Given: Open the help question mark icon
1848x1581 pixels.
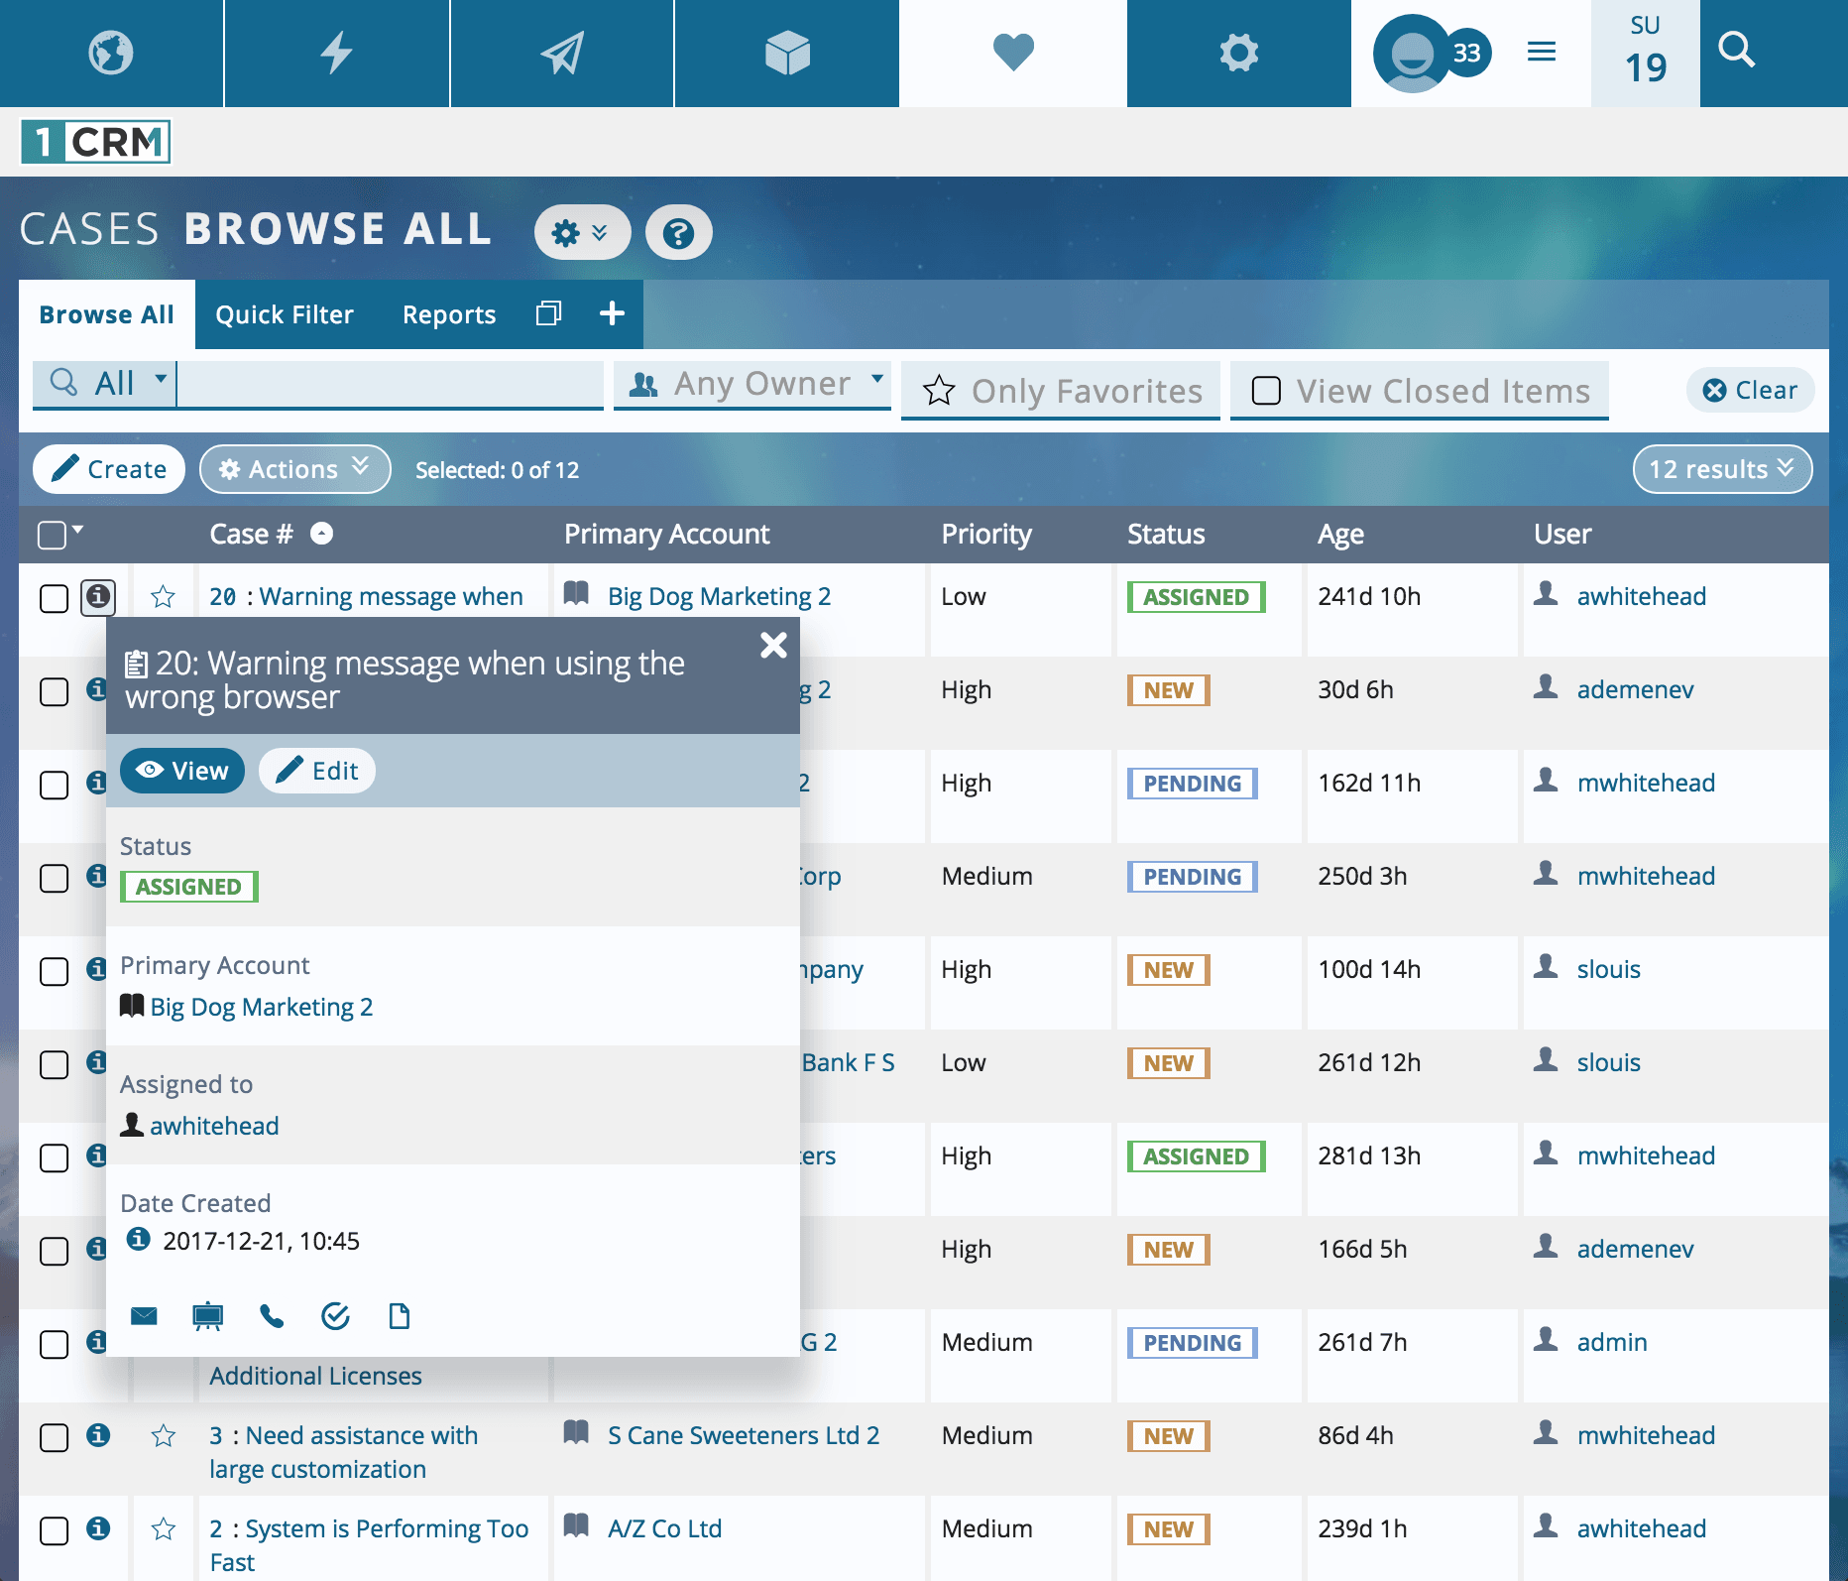Looking at the screenshot, I should [678, 233].
